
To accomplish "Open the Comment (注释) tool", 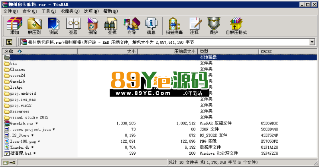I will pos(195,26).
